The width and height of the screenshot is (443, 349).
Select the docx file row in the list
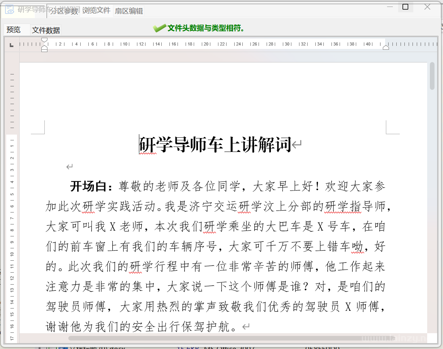116,347
